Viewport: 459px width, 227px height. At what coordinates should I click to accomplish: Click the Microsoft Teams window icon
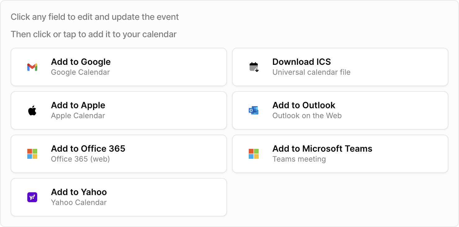[253, 154]
